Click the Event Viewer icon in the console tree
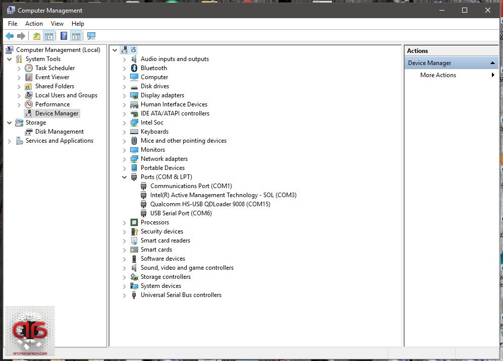The height and width of the screenshot is (361, 503). 29,77
